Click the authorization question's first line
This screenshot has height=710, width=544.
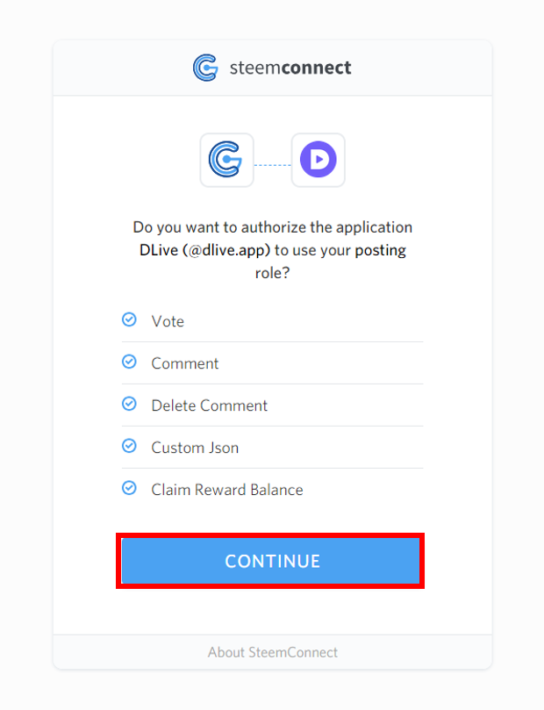tap(272, 227)
